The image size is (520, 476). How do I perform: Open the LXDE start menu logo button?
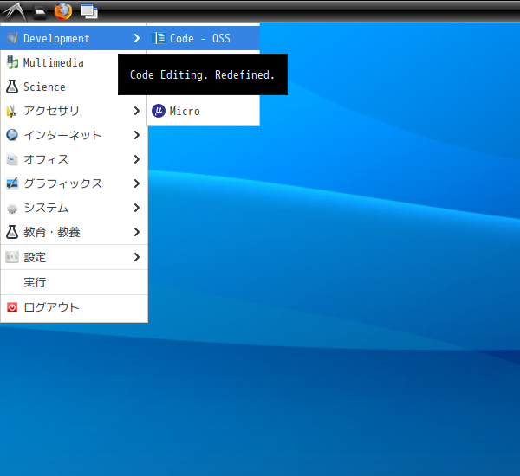(14, 11)
